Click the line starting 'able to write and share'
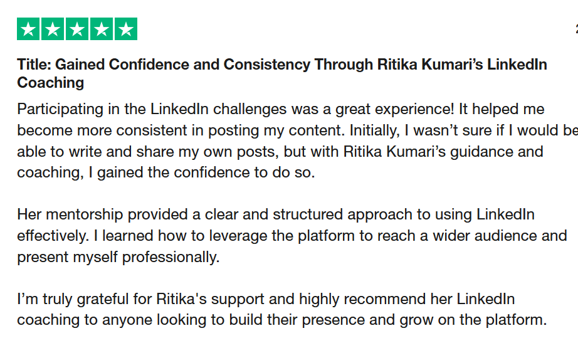Screen dimensions: 578x348 point(280,152)
